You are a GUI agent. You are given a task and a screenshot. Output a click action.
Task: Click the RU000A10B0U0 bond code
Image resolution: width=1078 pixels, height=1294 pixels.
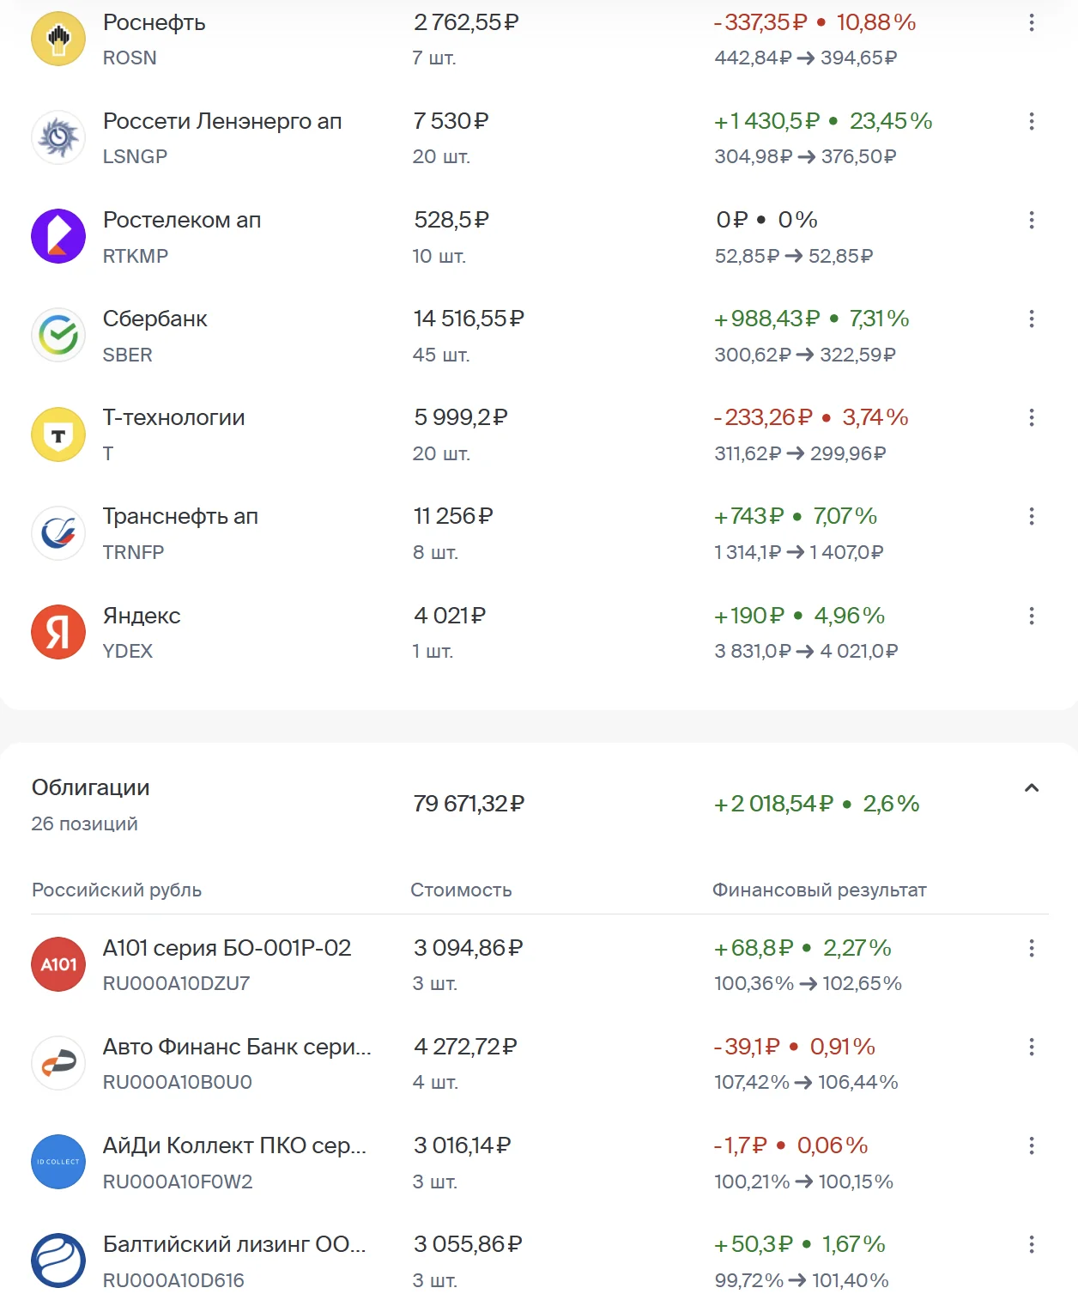coord(178,1082)
